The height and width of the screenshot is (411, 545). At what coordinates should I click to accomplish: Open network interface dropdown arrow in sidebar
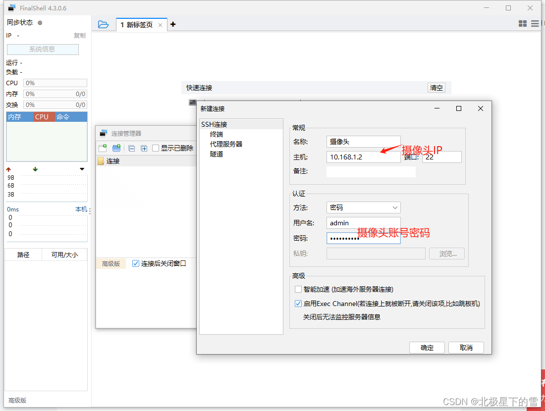82,169
